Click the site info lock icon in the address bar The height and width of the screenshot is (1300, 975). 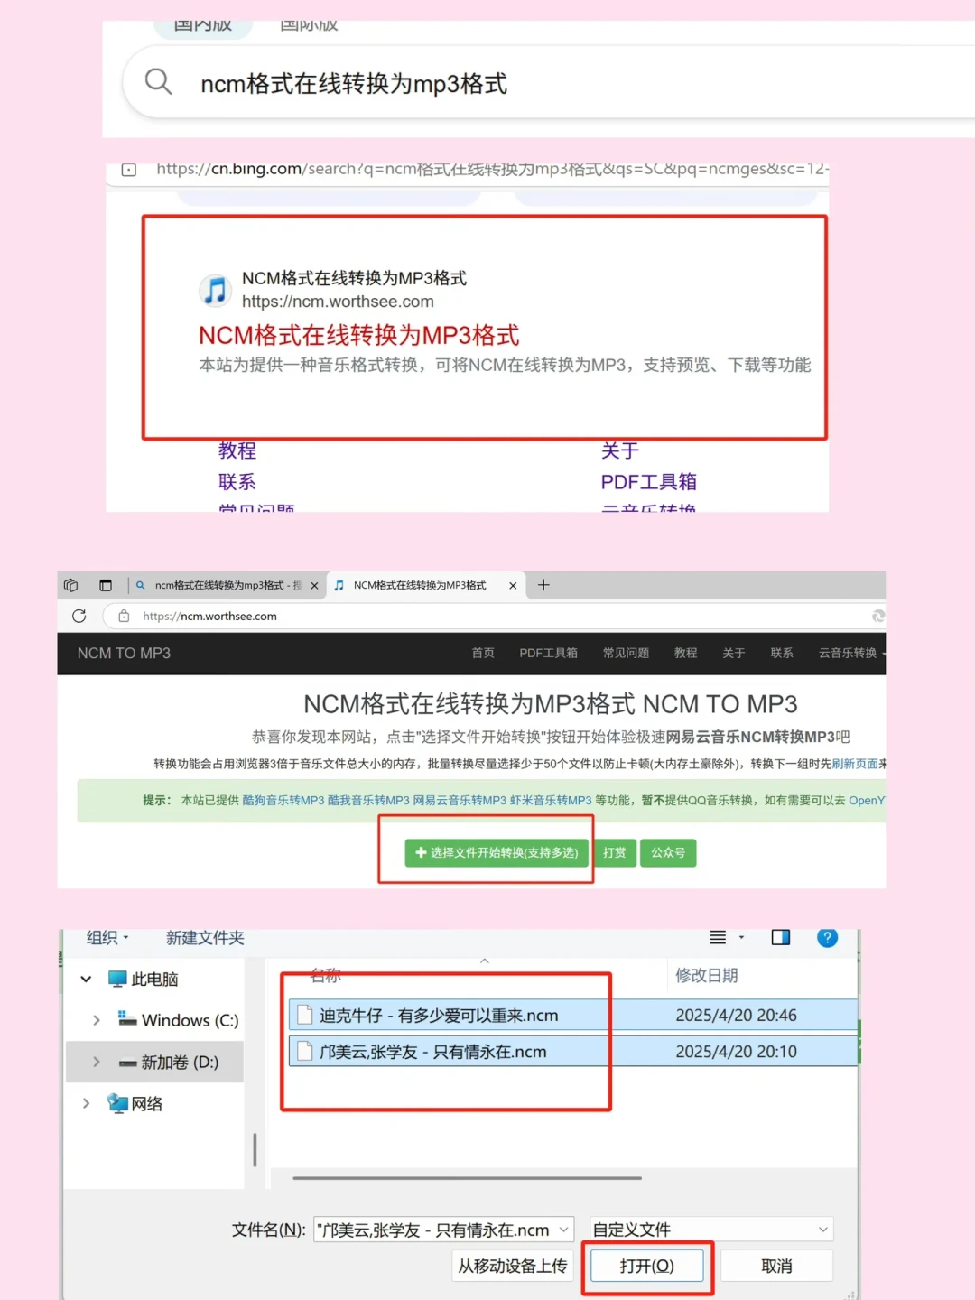tap(124, 616)
